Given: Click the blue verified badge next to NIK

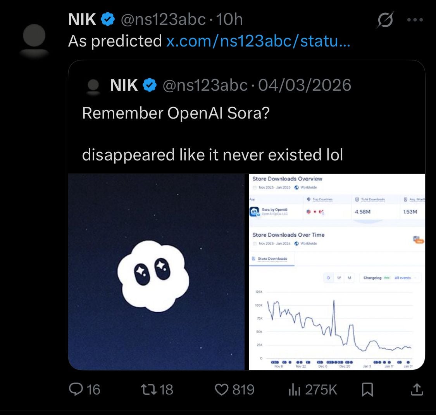Looking at the screenshot, I should tap(107, 18).
